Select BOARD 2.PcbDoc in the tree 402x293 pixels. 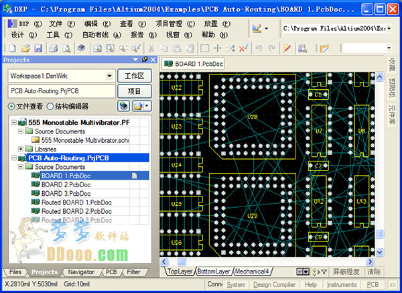coord(66,185)
